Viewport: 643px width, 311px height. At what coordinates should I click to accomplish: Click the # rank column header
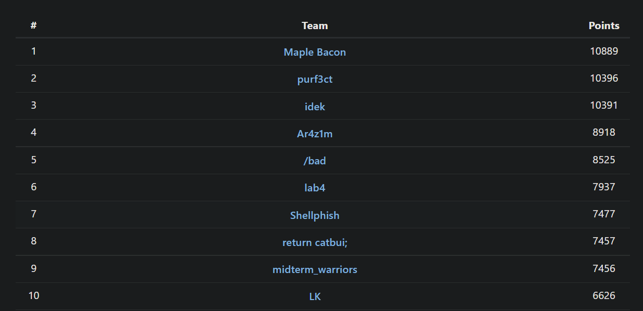tap(33, 25)
